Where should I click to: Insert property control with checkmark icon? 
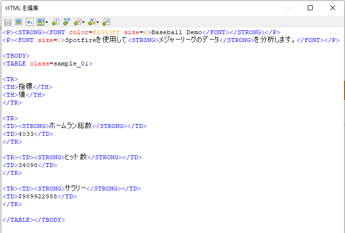(78, 22)
